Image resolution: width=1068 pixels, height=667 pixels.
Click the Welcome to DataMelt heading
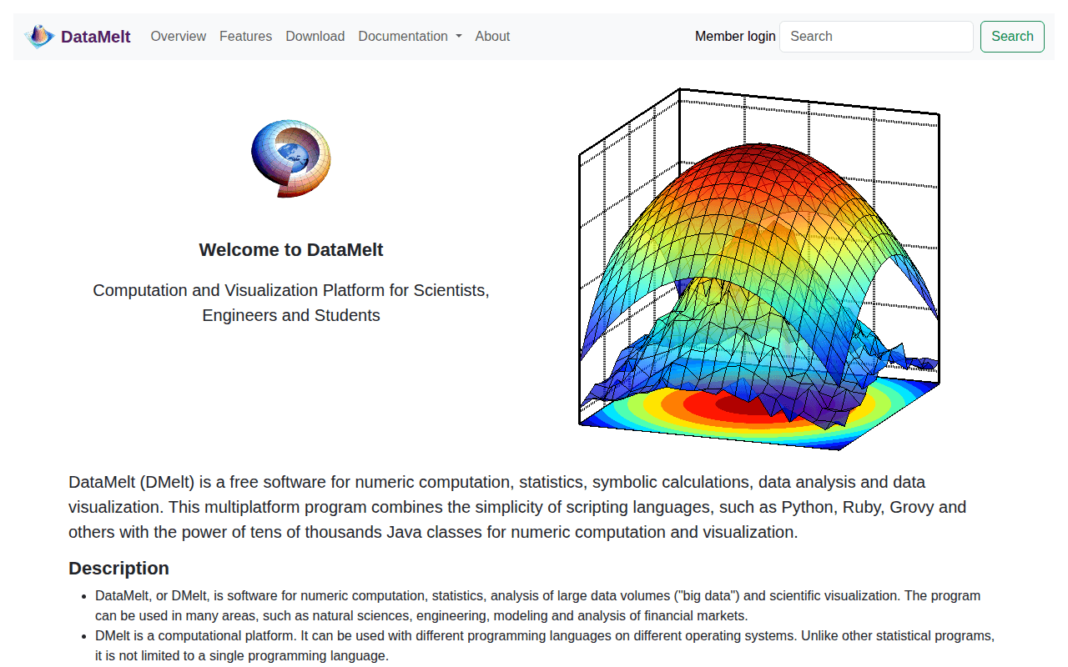291,249
